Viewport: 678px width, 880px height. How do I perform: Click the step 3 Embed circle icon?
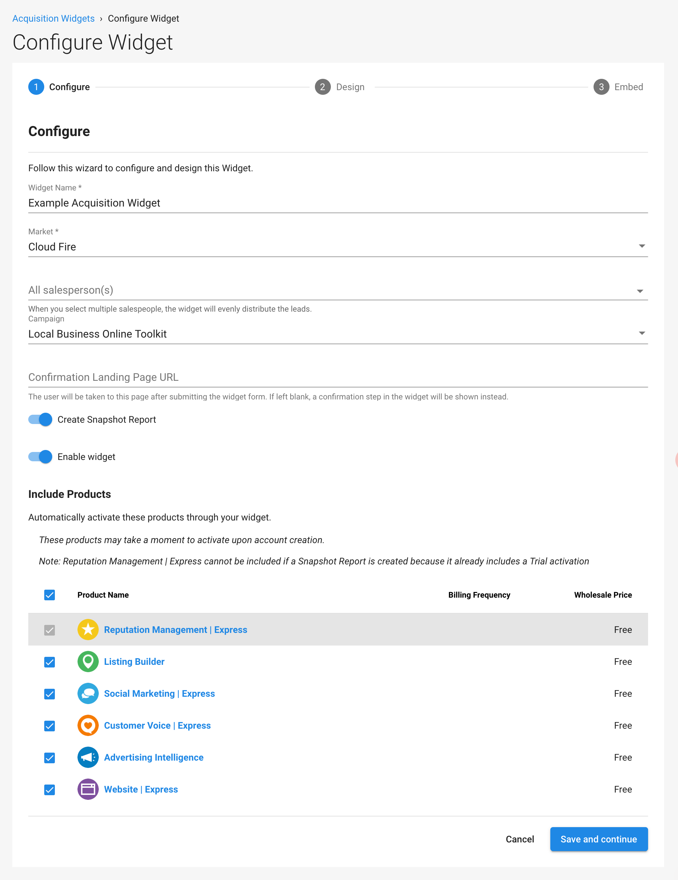pyautogui.click(x=601, y=87)
